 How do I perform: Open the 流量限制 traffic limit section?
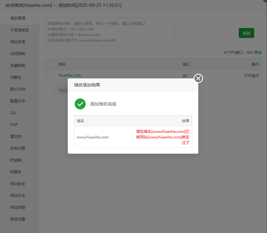tap(17, 65)
